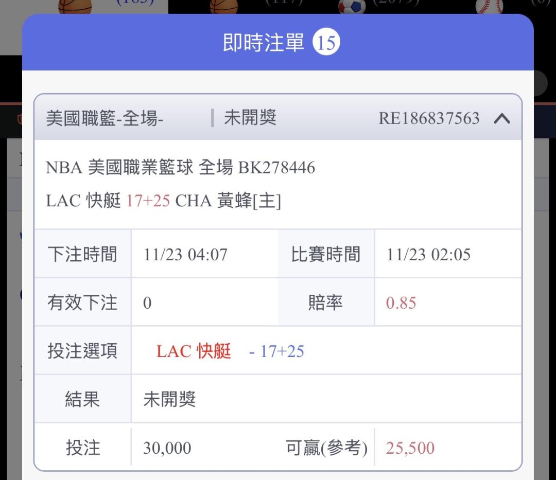Tap the baseball sport icon at top right
The height and width of the screenshot is (480, 556).
pos(489,6)
